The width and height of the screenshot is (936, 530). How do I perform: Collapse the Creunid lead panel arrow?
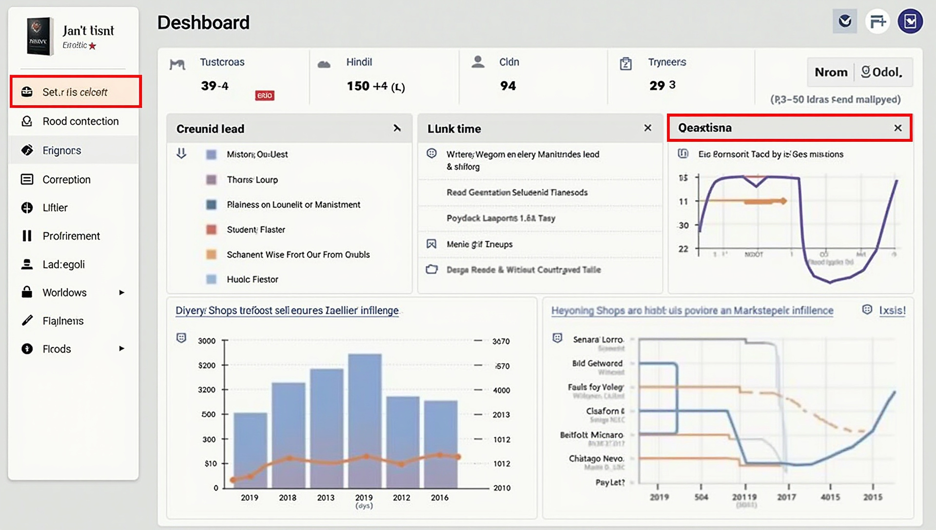pyautogui.click(x=397, y=128)
